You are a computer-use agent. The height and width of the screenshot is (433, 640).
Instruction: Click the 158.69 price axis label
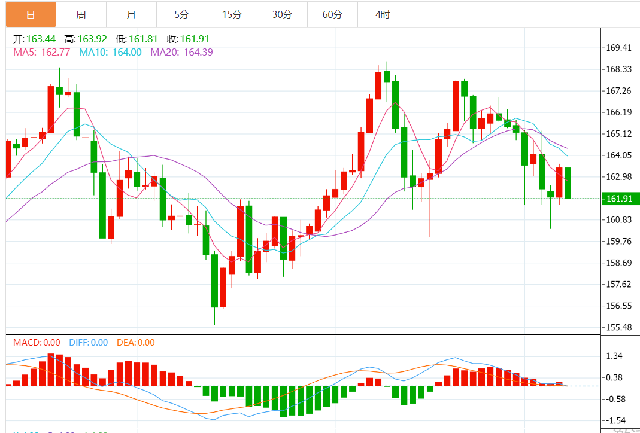(619, 263)
